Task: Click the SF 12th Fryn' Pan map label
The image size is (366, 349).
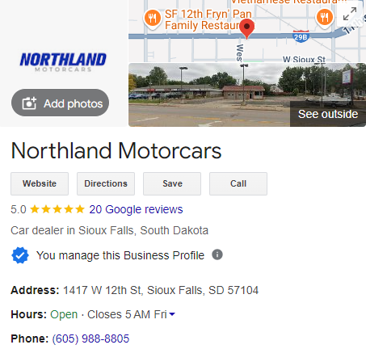Action: [x=208, y=19]
